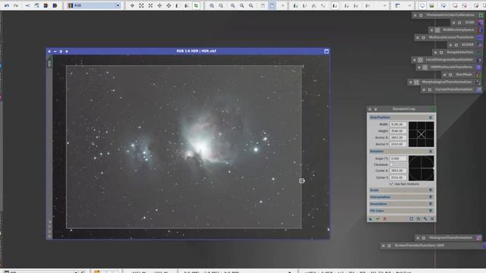Click the square beside StarMask icon label
The width and height of the screenshot is (486, 273).
[450, 74]
